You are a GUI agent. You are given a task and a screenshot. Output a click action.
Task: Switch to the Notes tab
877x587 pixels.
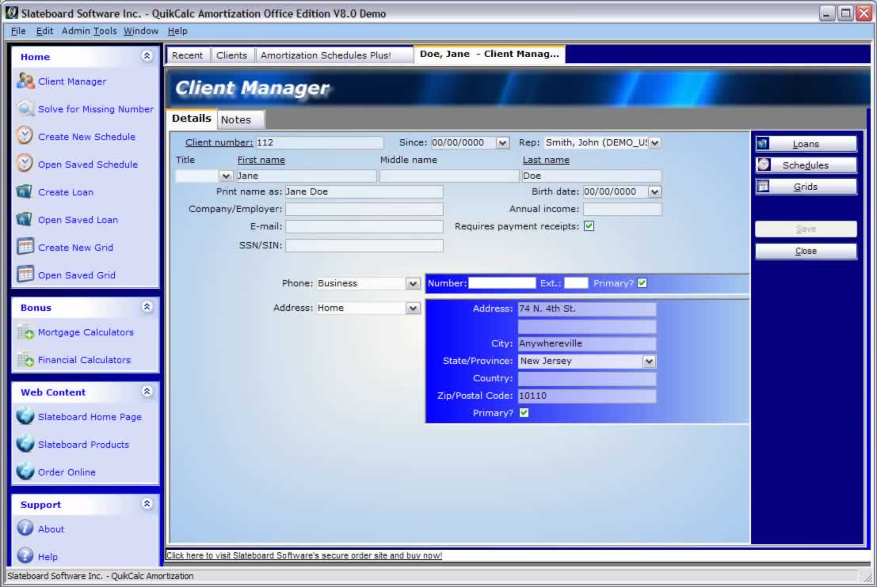coord(236,119)
